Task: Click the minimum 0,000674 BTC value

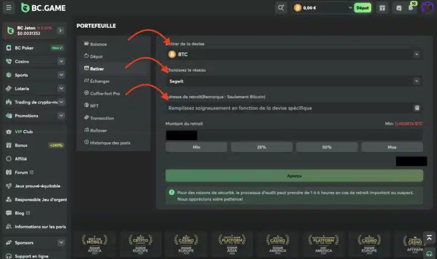Action: tap(409, 123)
